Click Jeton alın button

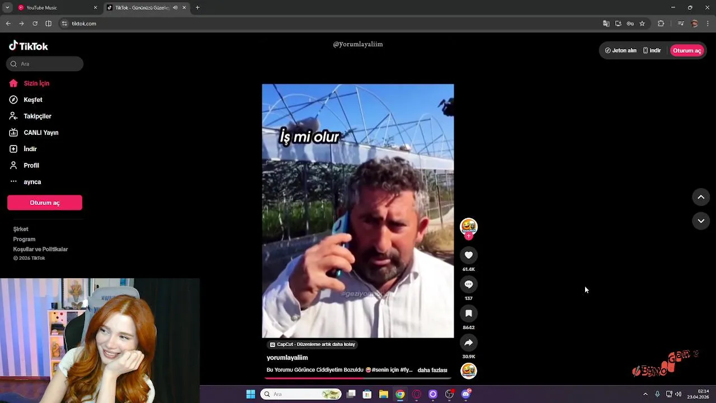(x=621, y=50)
